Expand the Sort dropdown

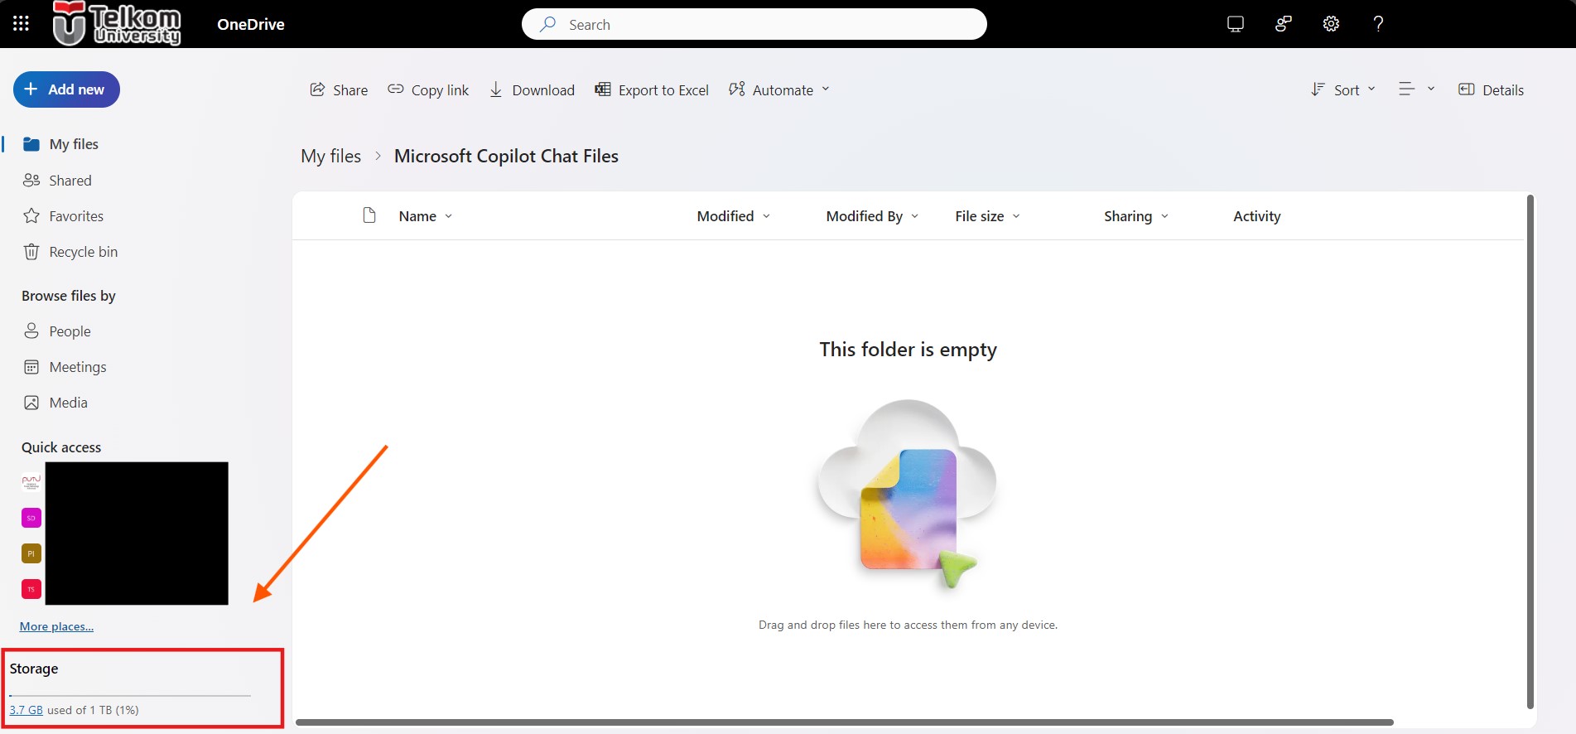tap(1343, 90)
